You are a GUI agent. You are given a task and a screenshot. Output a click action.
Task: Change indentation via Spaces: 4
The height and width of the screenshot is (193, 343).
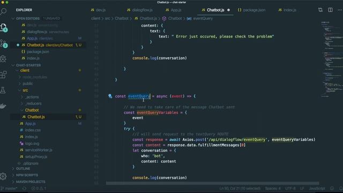click(273, 188)
